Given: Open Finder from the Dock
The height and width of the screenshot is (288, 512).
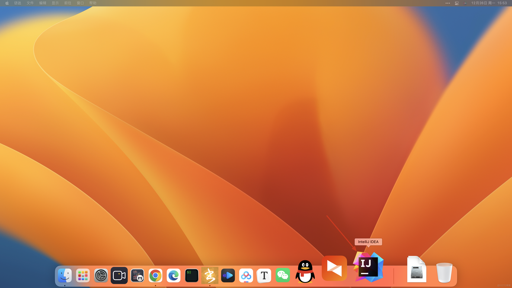Looking at the screenshot, I should pos(65,275).
